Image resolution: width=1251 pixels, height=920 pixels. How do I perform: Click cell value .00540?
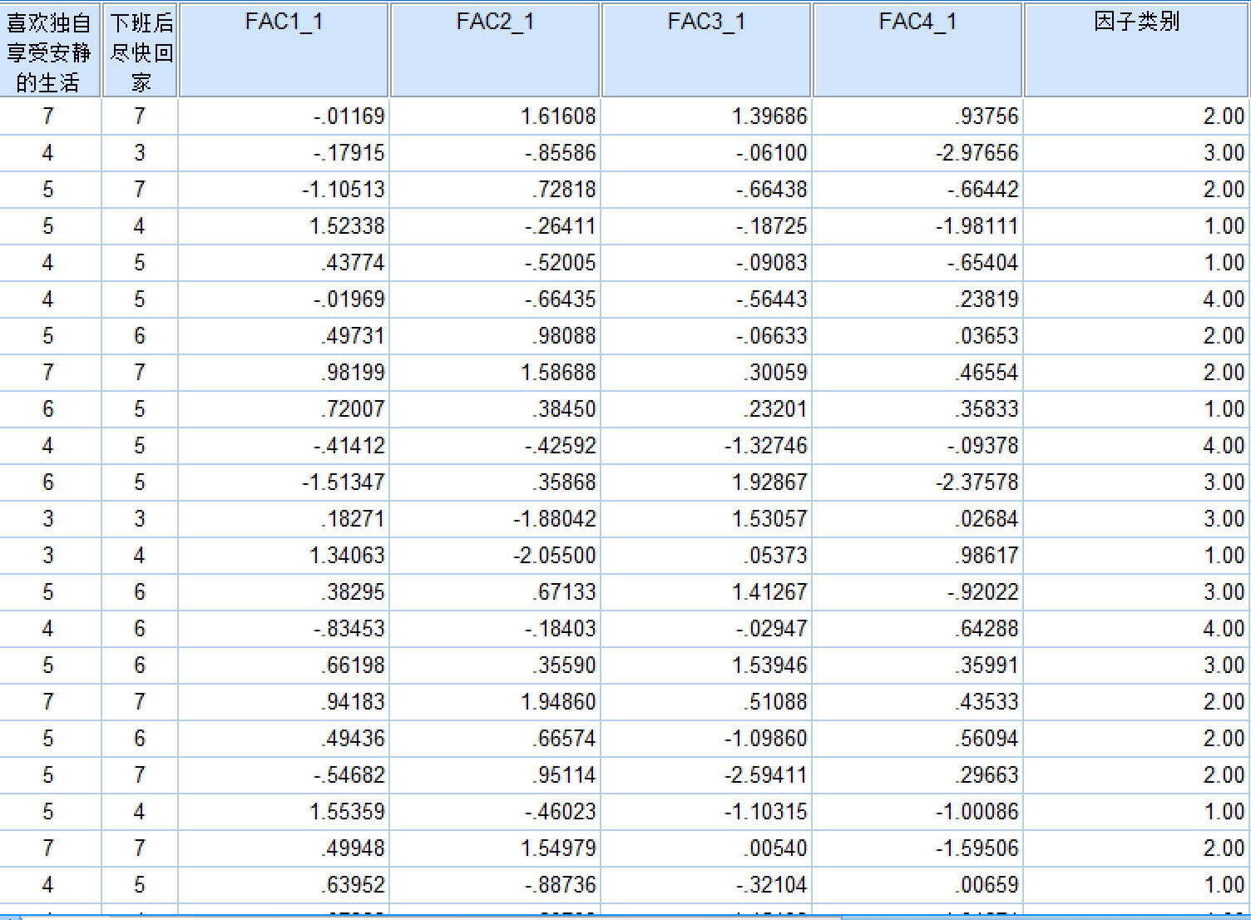(x=775, y=848)
